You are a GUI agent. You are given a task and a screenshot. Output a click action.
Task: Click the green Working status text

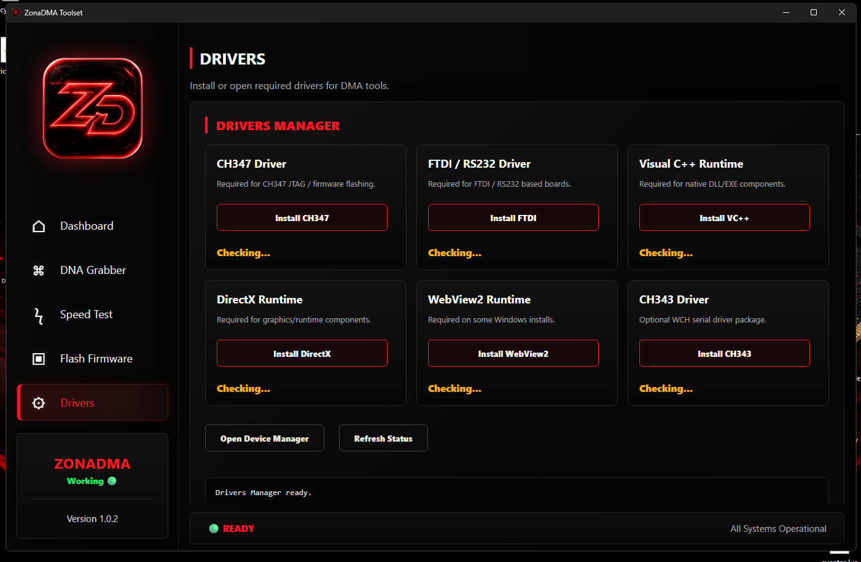(x=85, y=481)
